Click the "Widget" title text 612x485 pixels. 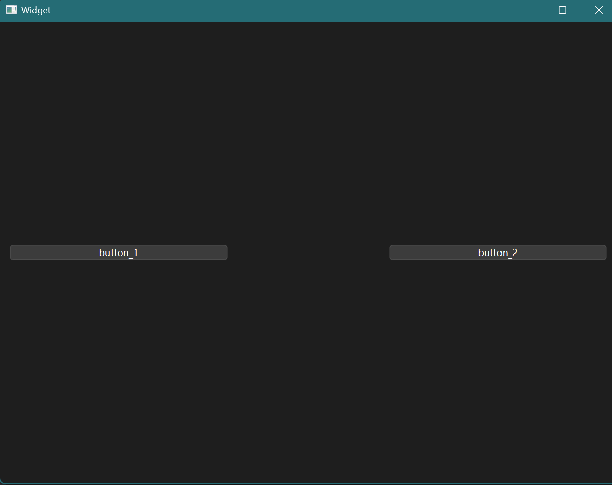click(x=36, y=10)
